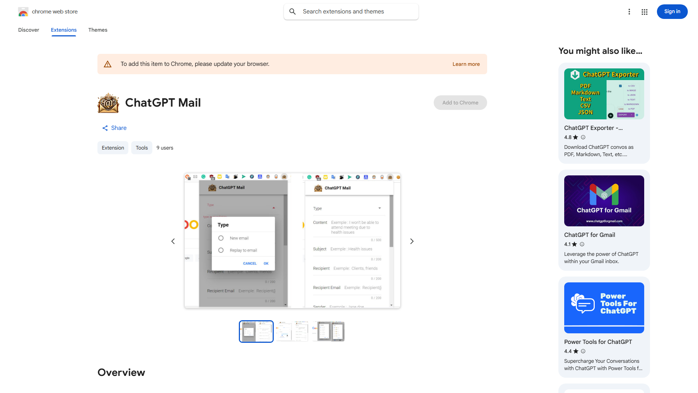Click info icon beside ChatGPT Exporter rating
698x393 pixels.
click(583, 137)
